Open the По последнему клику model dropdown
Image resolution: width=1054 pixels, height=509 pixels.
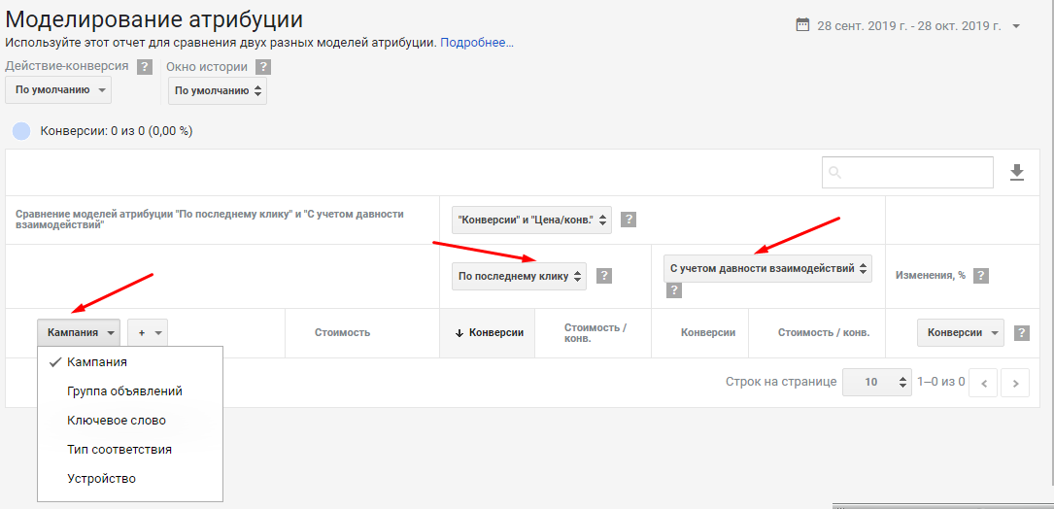[519, 276]
